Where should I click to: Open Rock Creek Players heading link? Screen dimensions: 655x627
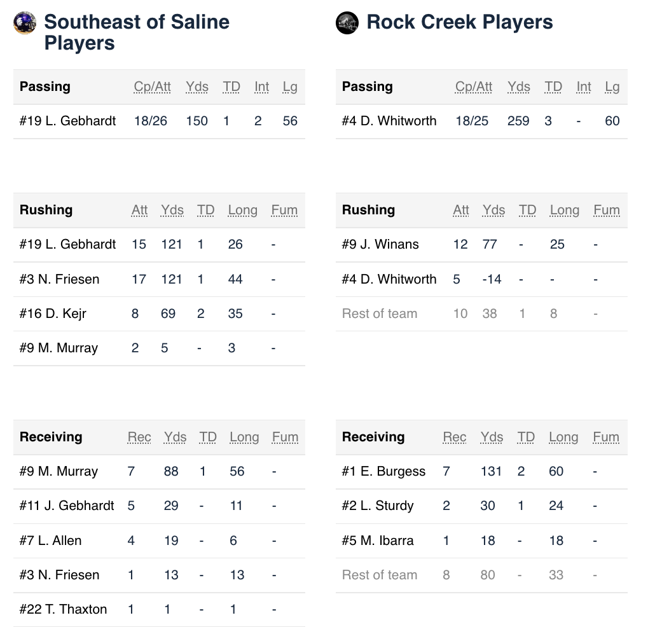coord(459,22)
